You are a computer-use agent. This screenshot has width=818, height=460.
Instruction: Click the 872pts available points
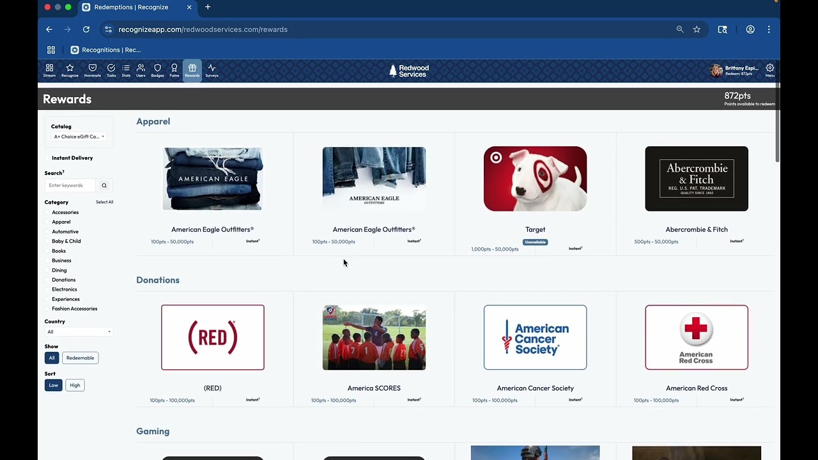coord(737,96)
